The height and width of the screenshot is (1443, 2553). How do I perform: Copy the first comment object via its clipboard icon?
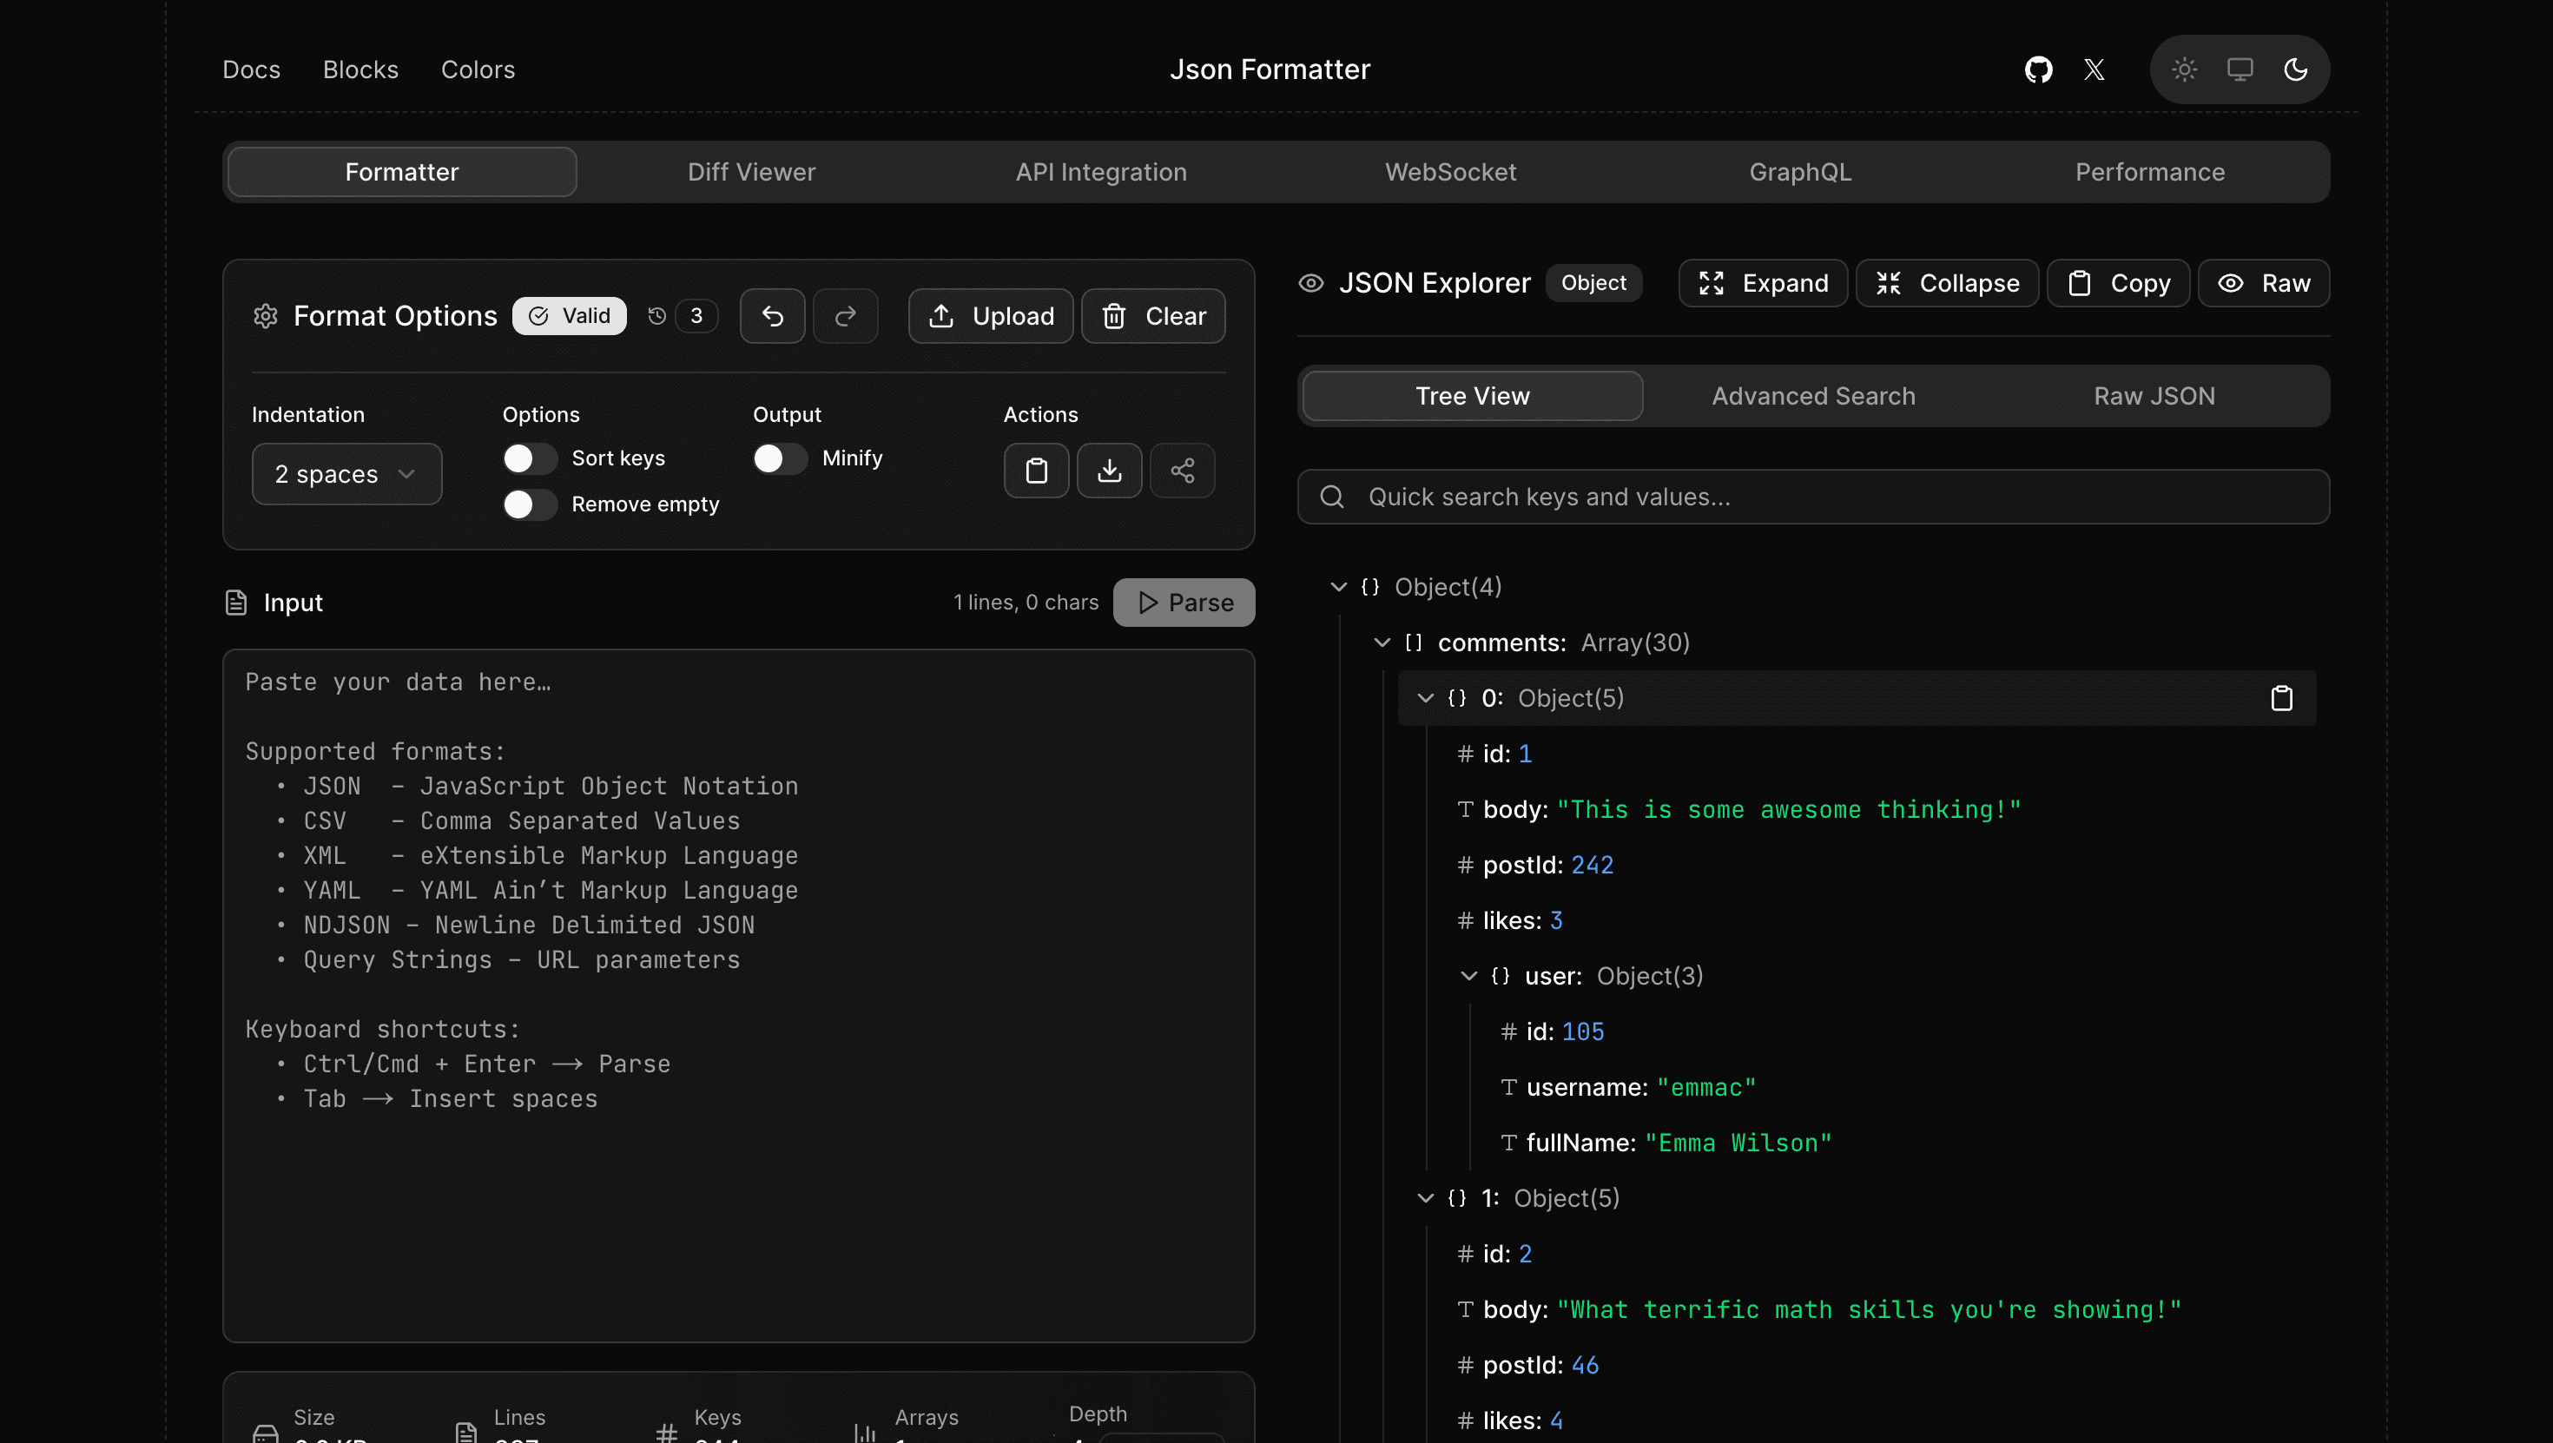tap(2282, 698)
